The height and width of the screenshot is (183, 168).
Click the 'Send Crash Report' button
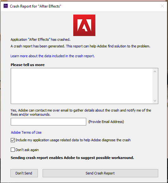tap(100, 173)
